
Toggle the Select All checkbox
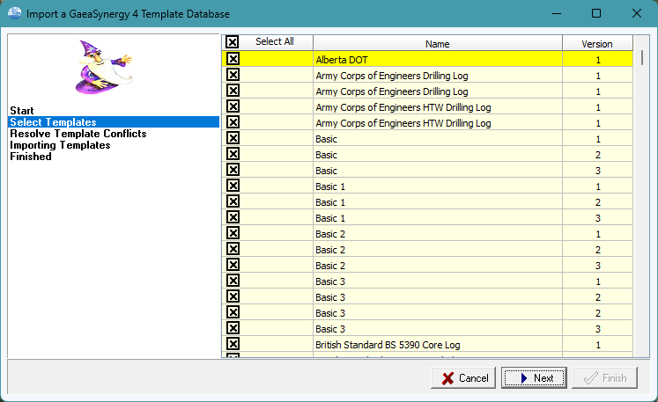(233, 42)
